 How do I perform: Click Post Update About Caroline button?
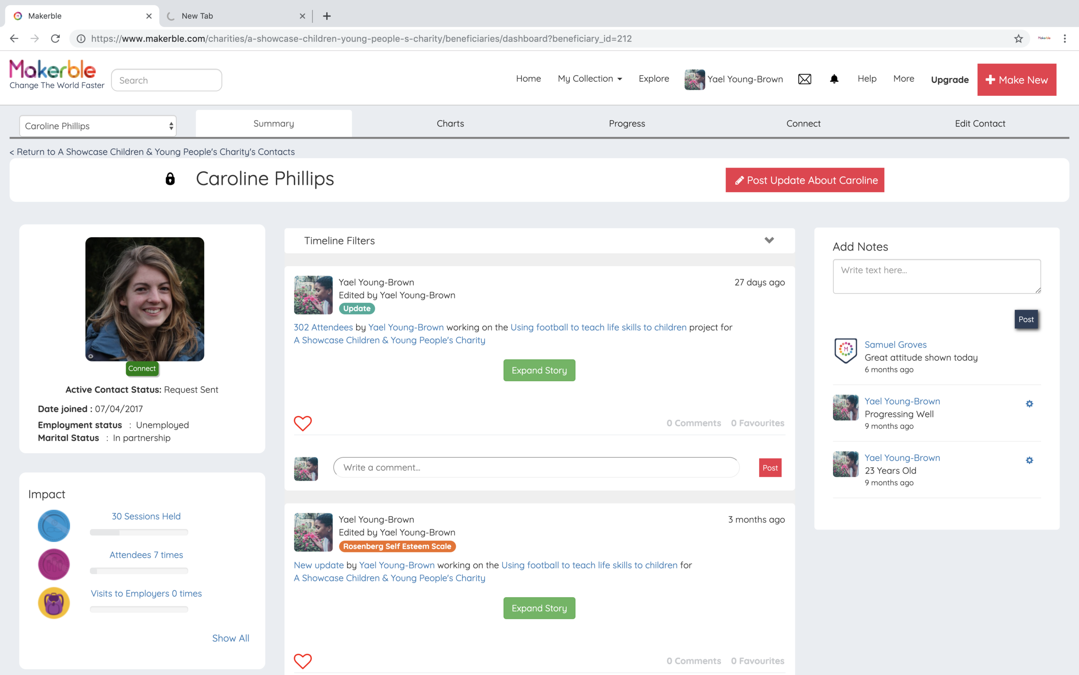point(805,180)
